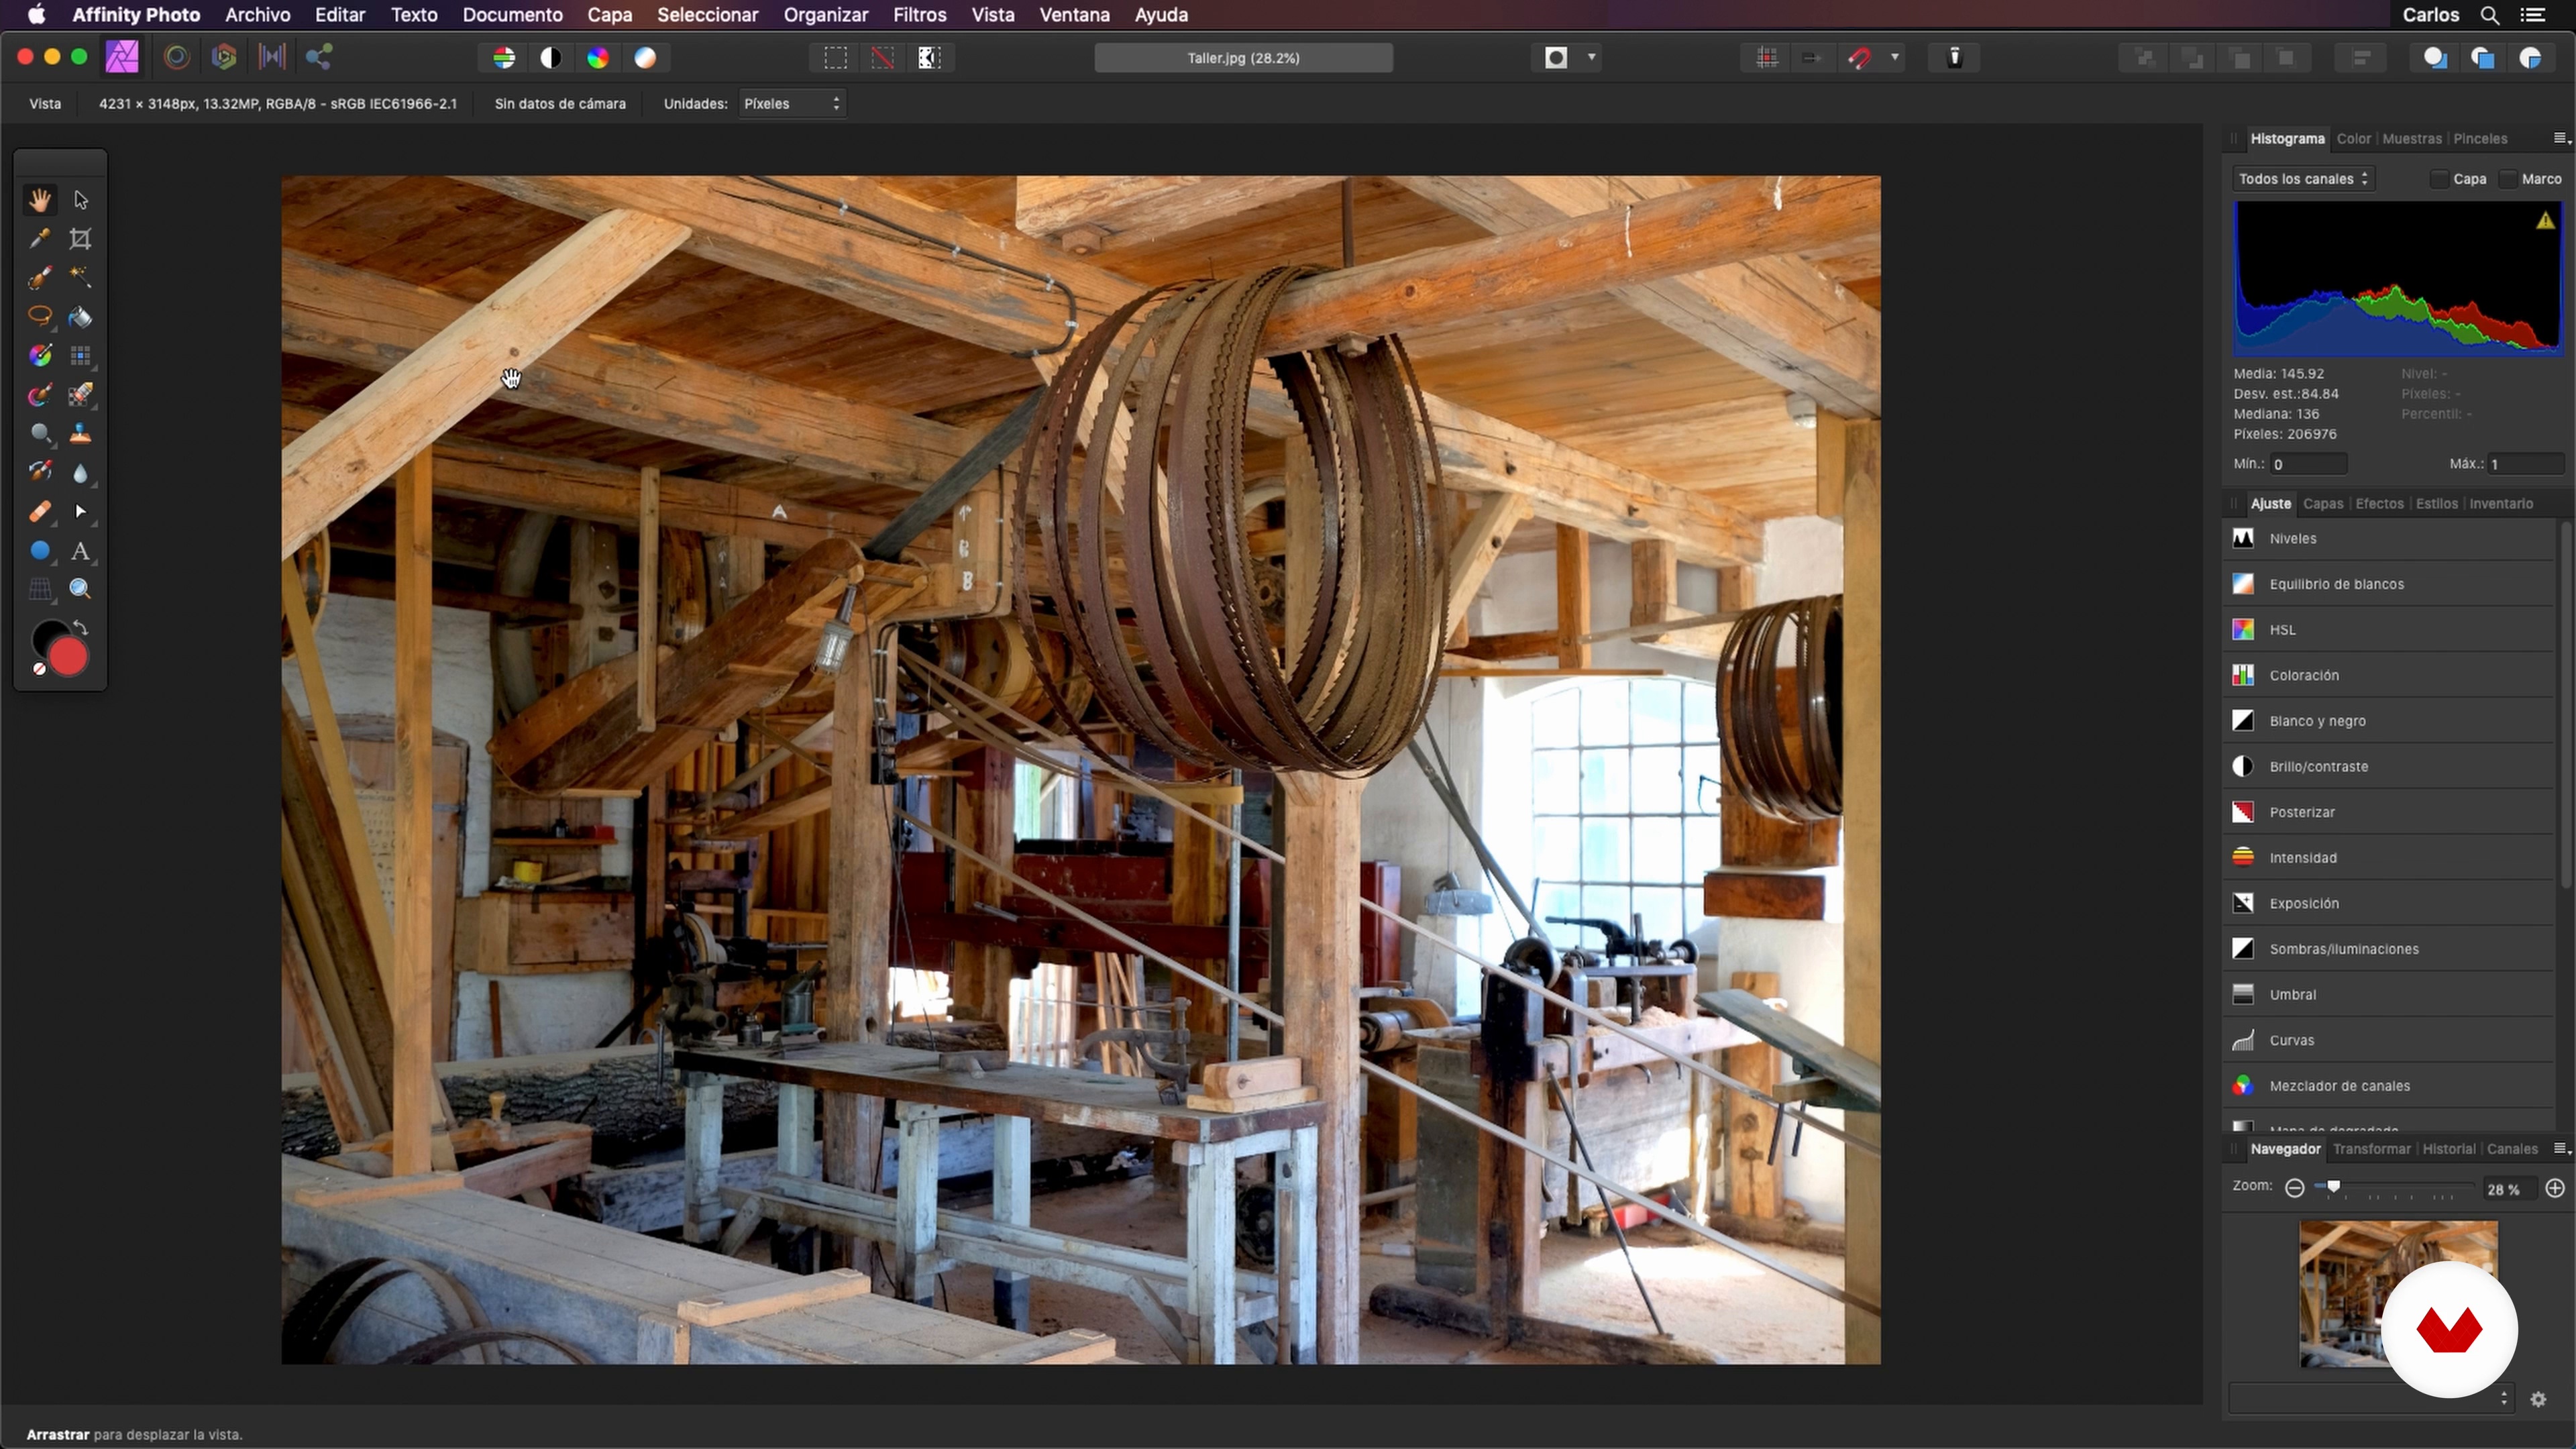Screen dimensions: 2576x1449
Task: Expand Quick Mask options arrow
Action: [x=1592, y=58]
